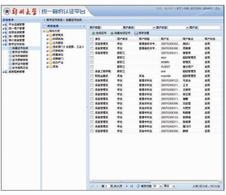Collapse the 数字证书系统 menu node
Screen dimensions: 226x195
point(4,44)
